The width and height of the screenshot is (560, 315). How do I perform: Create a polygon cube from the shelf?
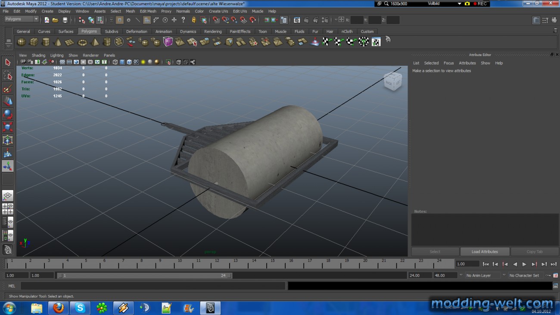click(33, 42)
